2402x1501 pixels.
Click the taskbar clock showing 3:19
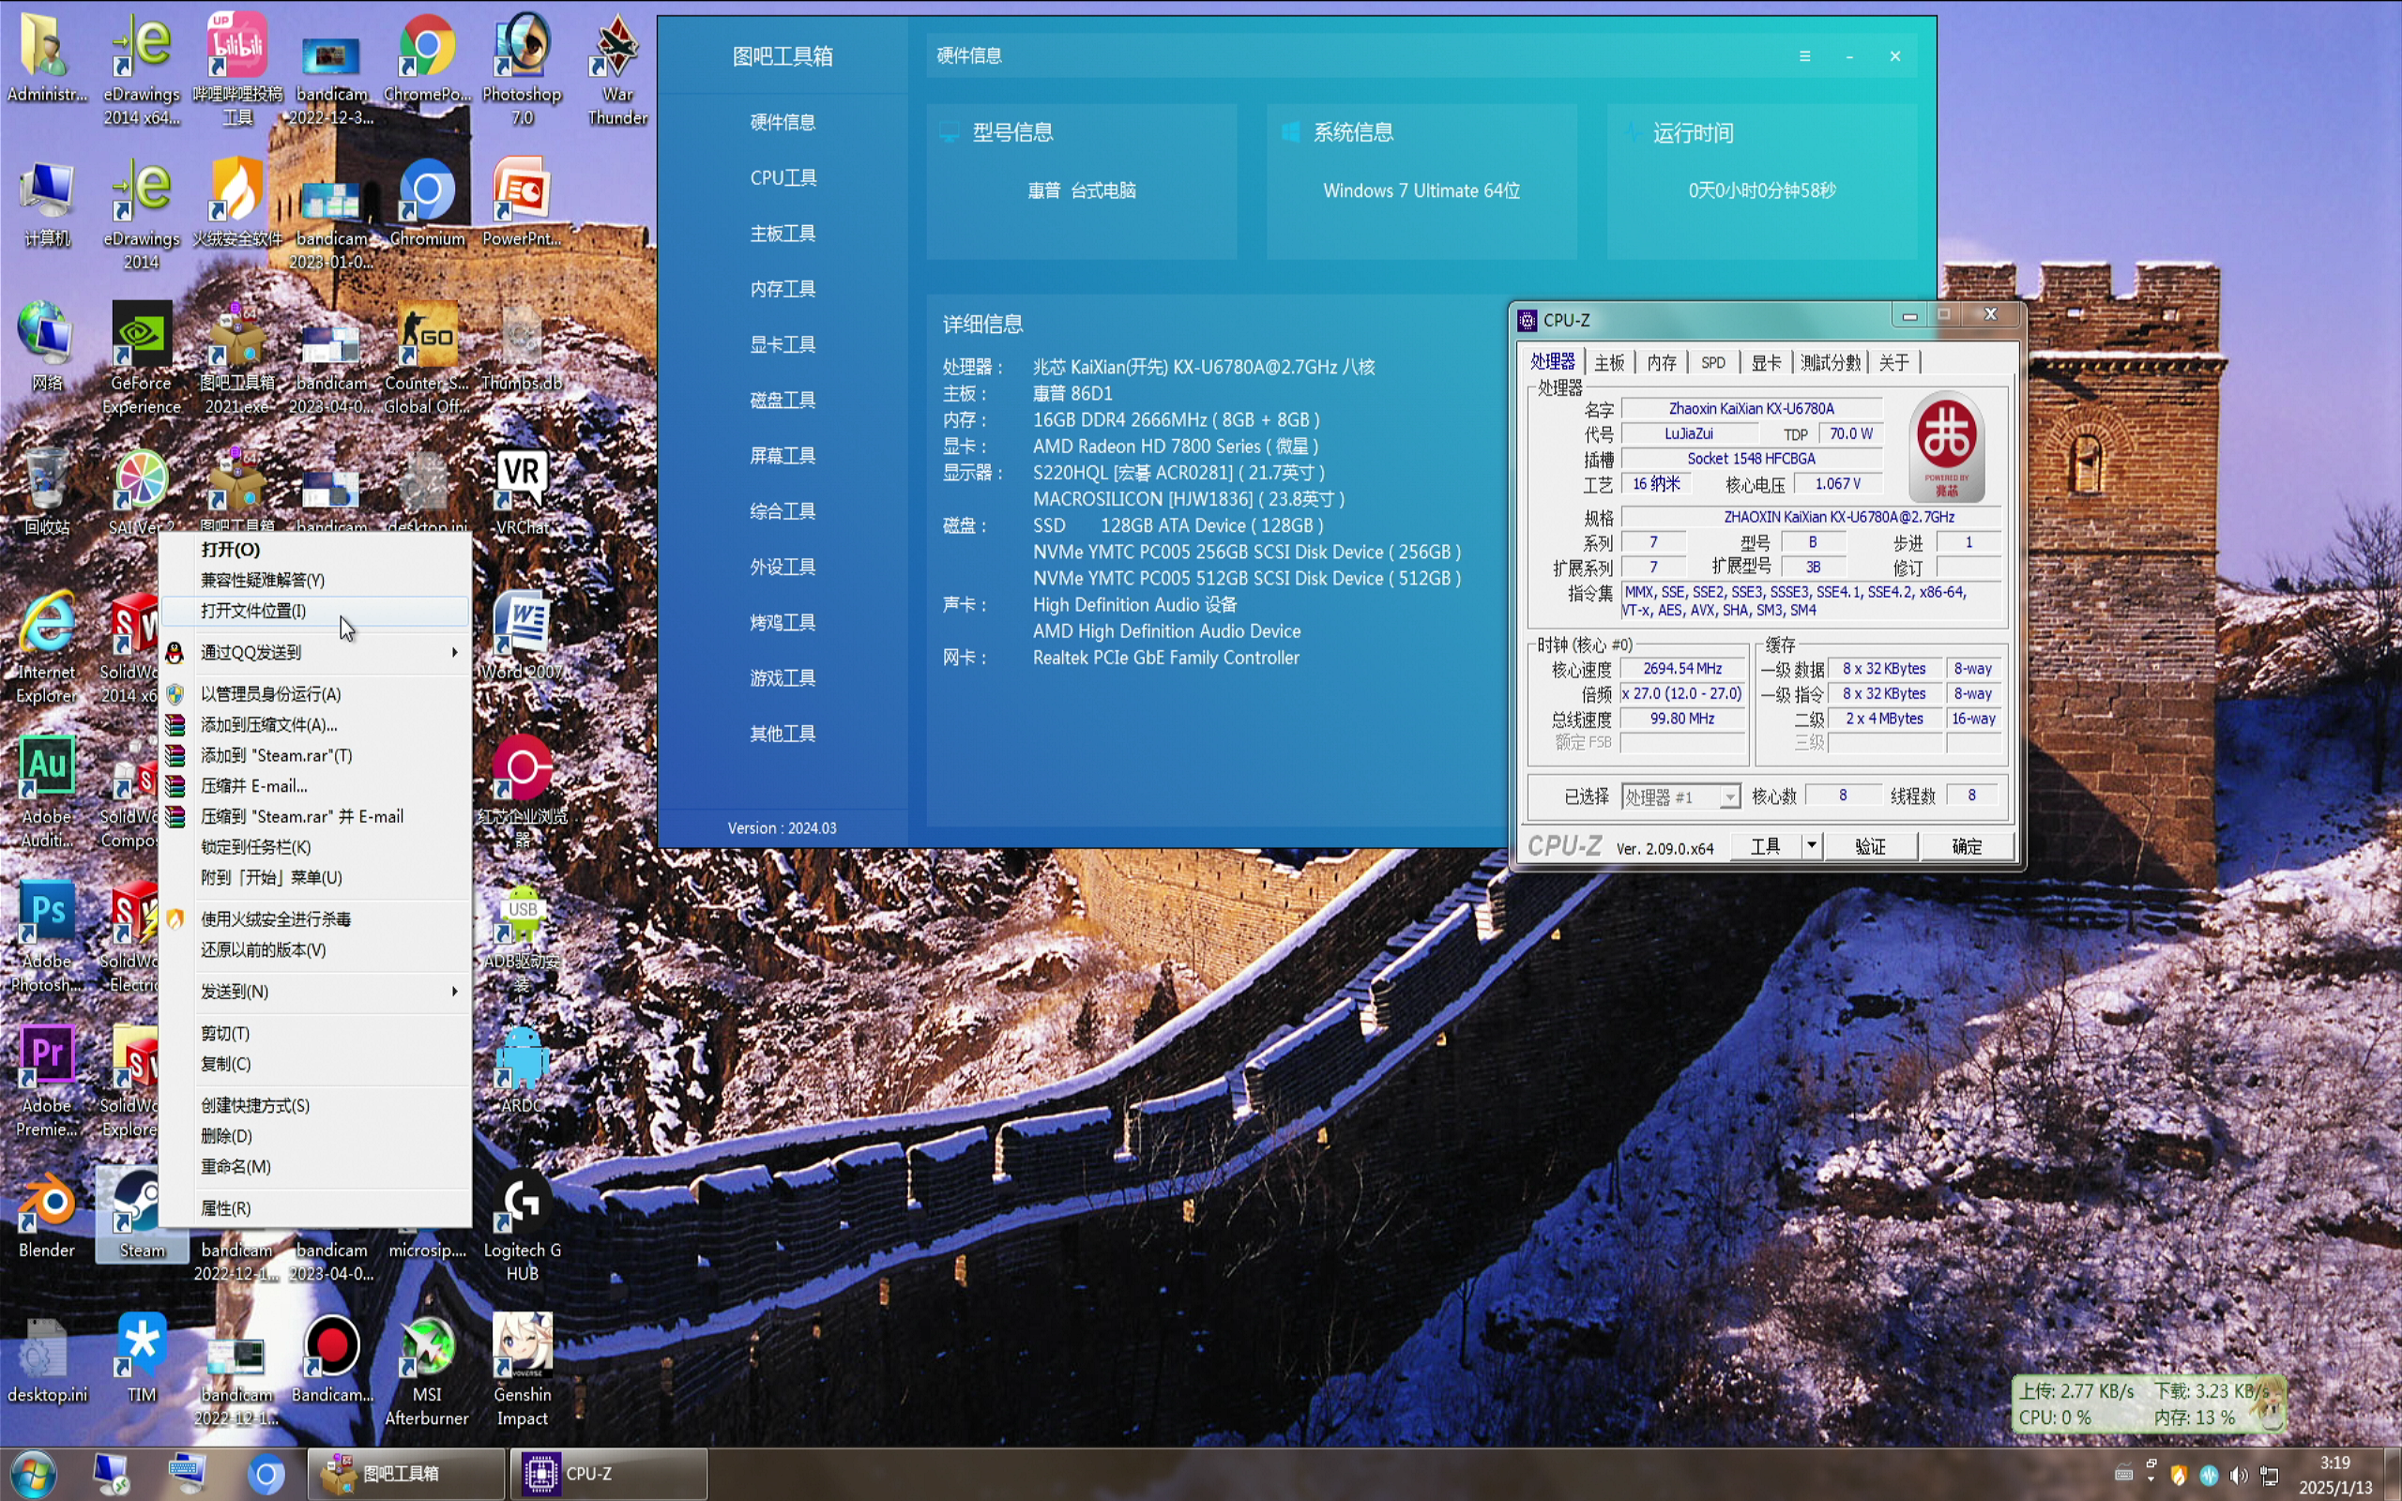2334,1474
